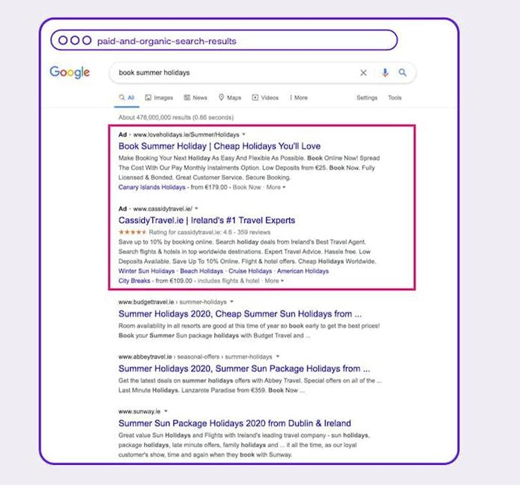This screenshot has width=520, height=485.
Task: Select the All results tab
Action: (x=127, y=98)
